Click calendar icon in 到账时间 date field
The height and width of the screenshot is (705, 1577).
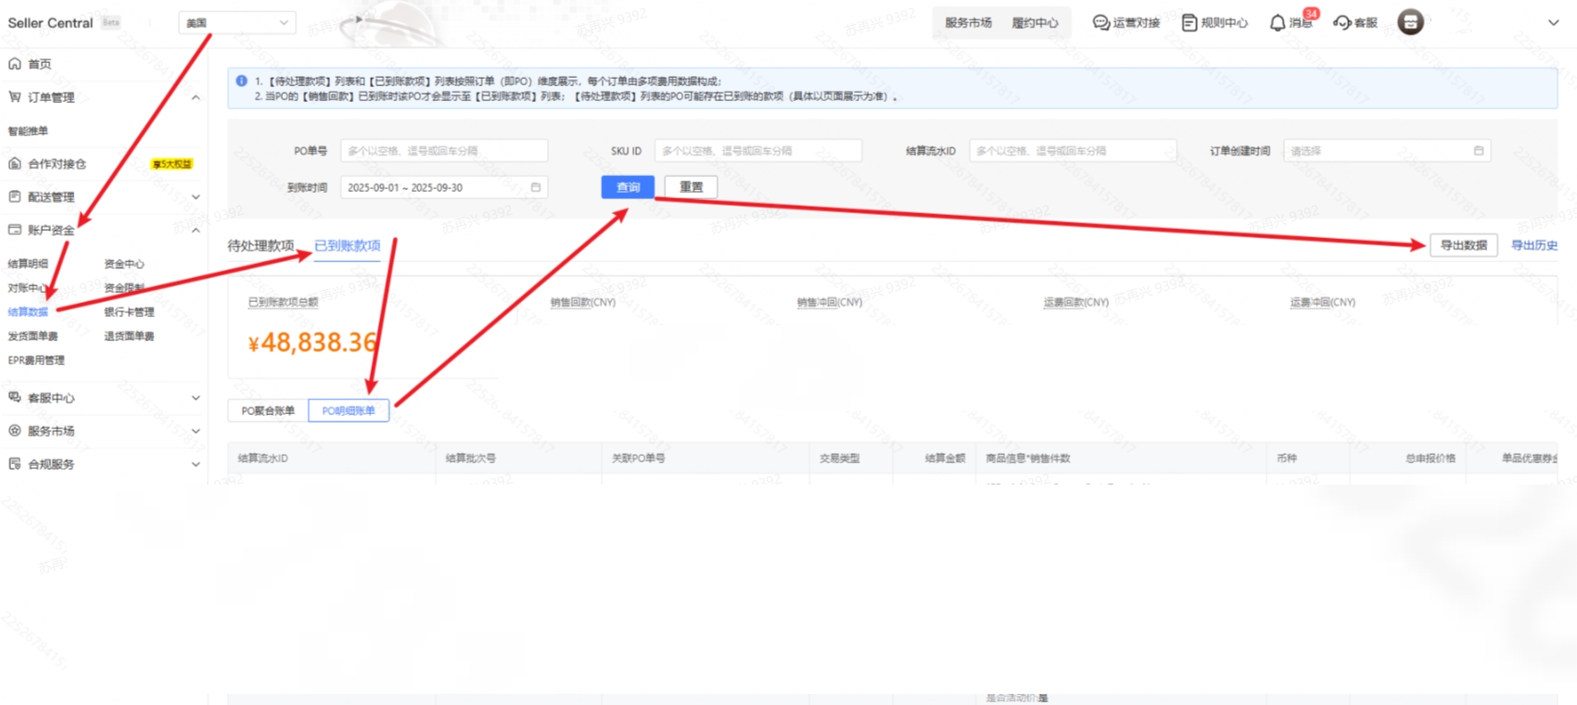click(x=535, y=187)
